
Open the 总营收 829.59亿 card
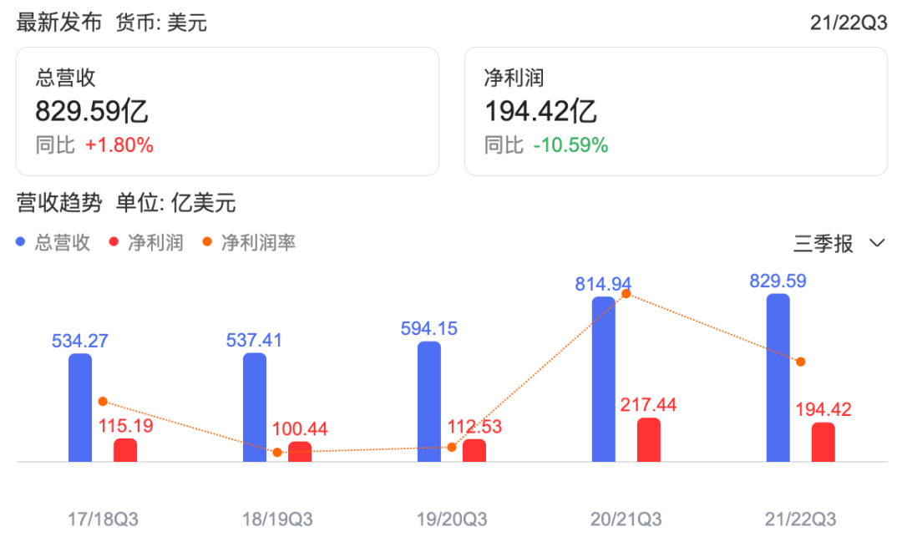(227, 112)
